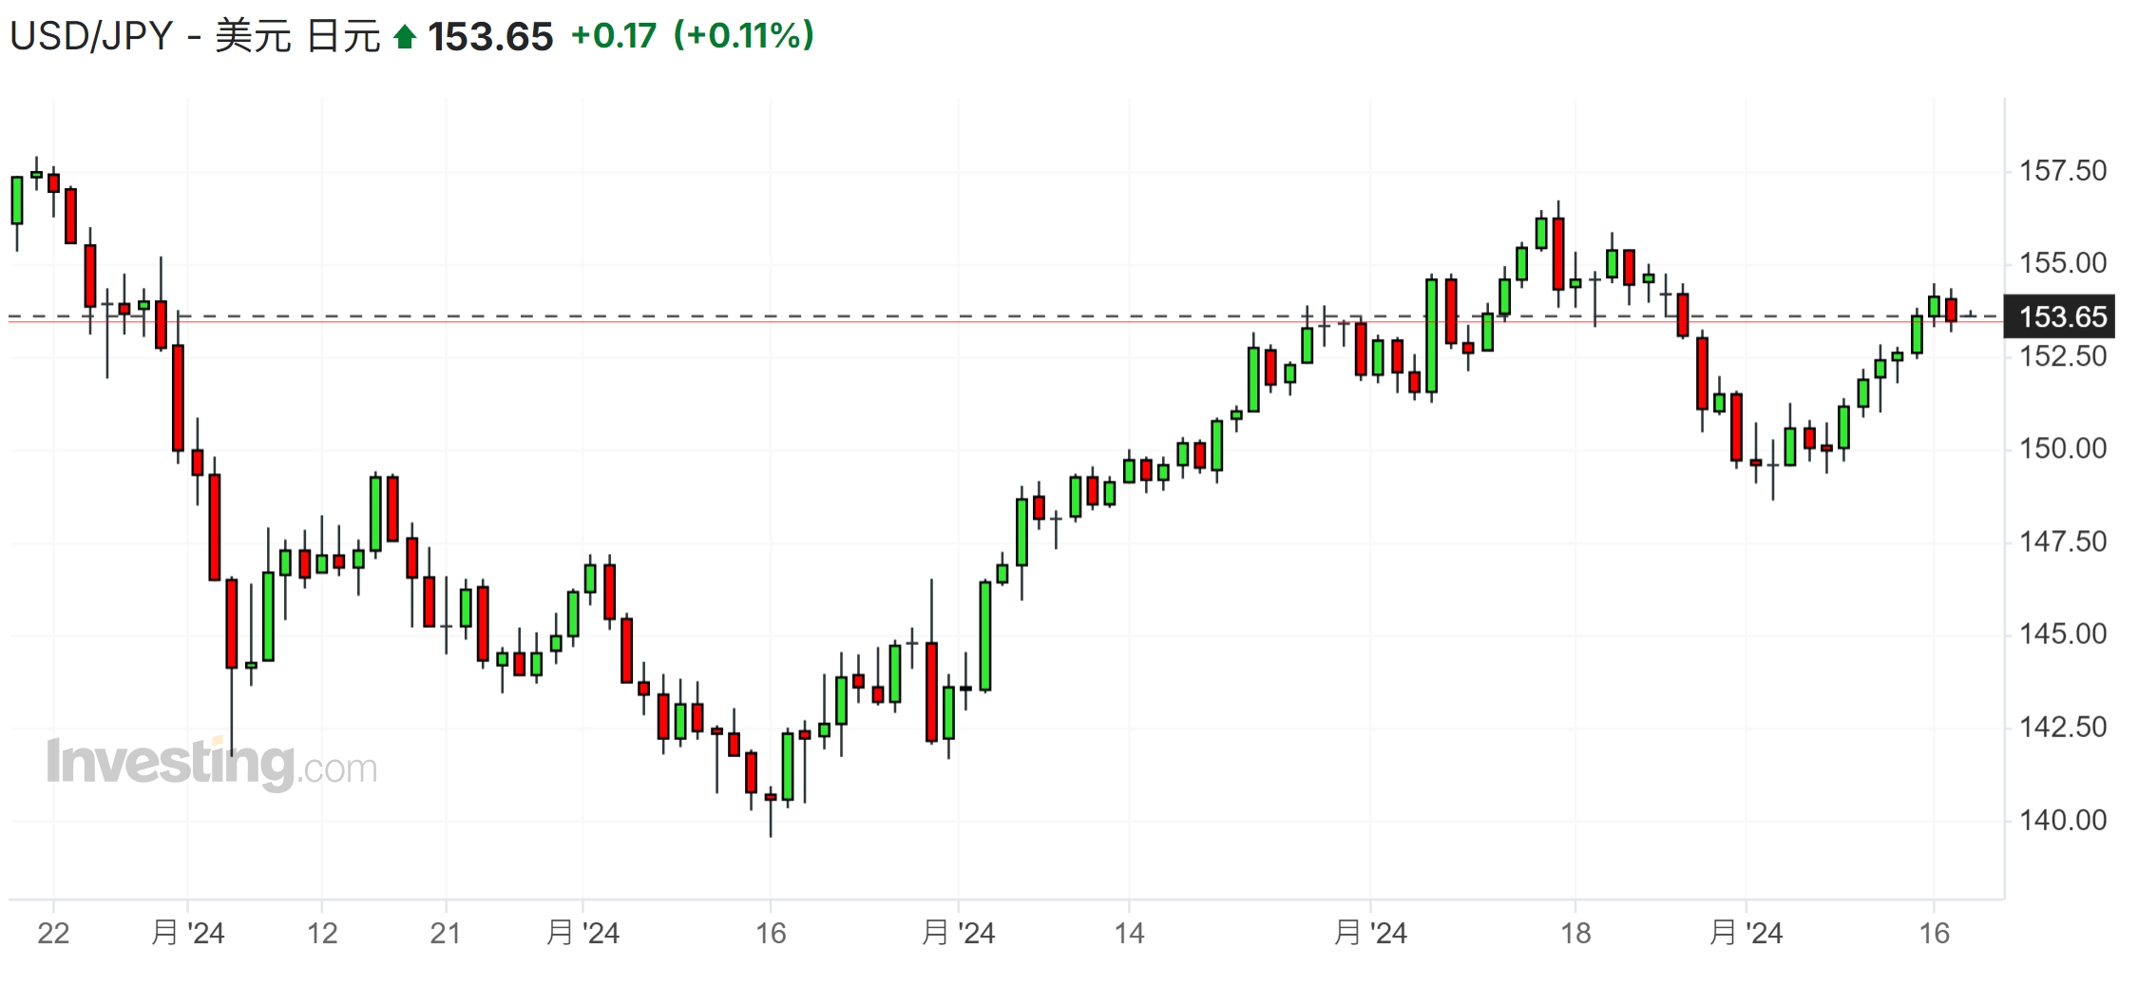Select the 157.50 price axis label

click(x=2062, y=171)
